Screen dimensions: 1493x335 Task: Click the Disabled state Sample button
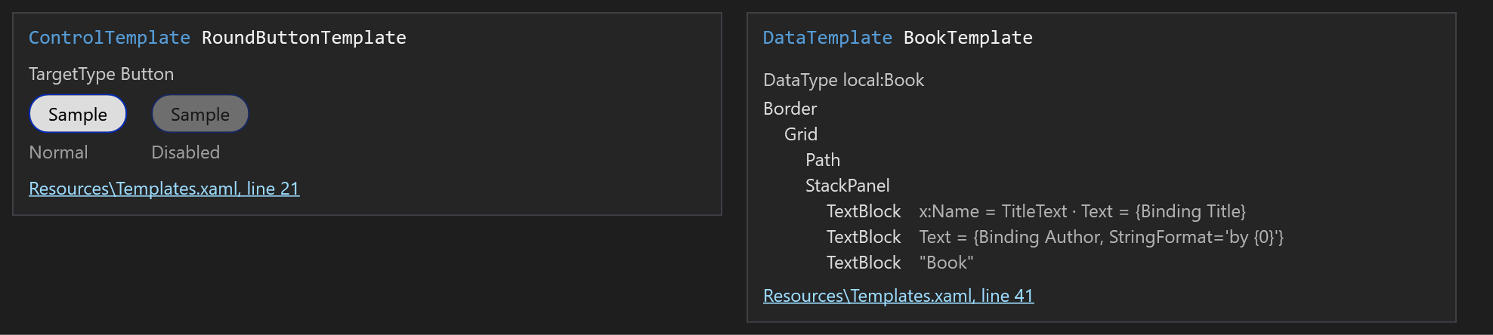click(200, 114)
